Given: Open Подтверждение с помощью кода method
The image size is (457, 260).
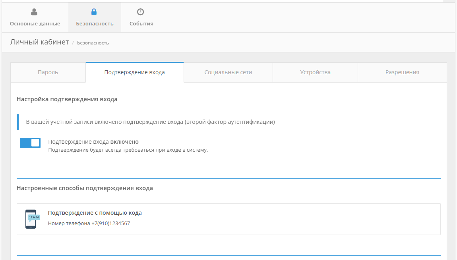Looking at the screenshot, I should pos(95,213).
